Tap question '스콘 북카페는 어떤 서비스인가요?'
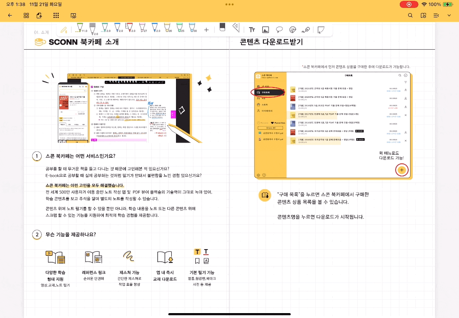Screen dimensions: 459x318 pos(81,156)
